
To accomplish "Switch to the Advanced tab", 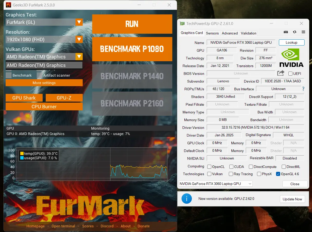I will pos(230,33).
